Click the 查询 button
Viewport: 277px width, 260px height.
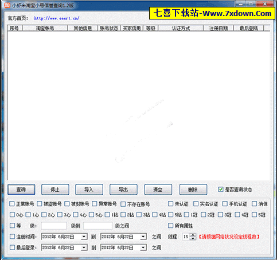pyautogui.click(x=21, y=190)
